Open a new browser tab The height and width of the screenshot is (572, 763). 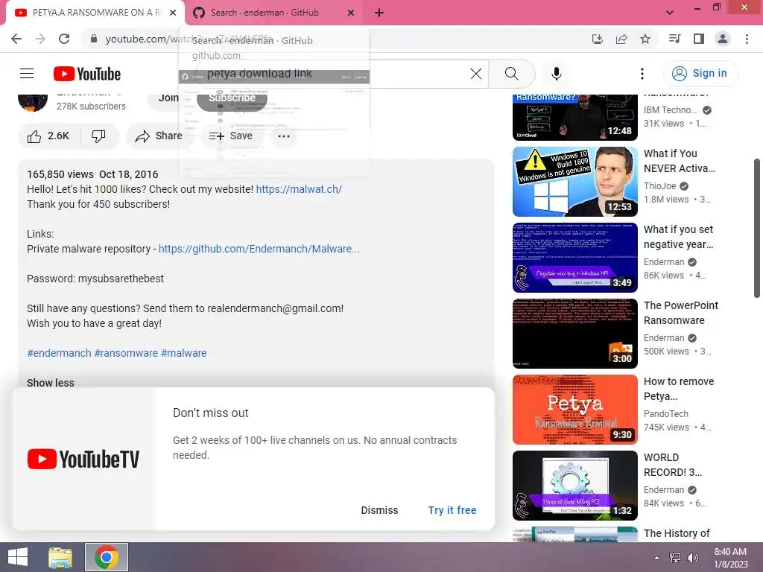(379, 13)
